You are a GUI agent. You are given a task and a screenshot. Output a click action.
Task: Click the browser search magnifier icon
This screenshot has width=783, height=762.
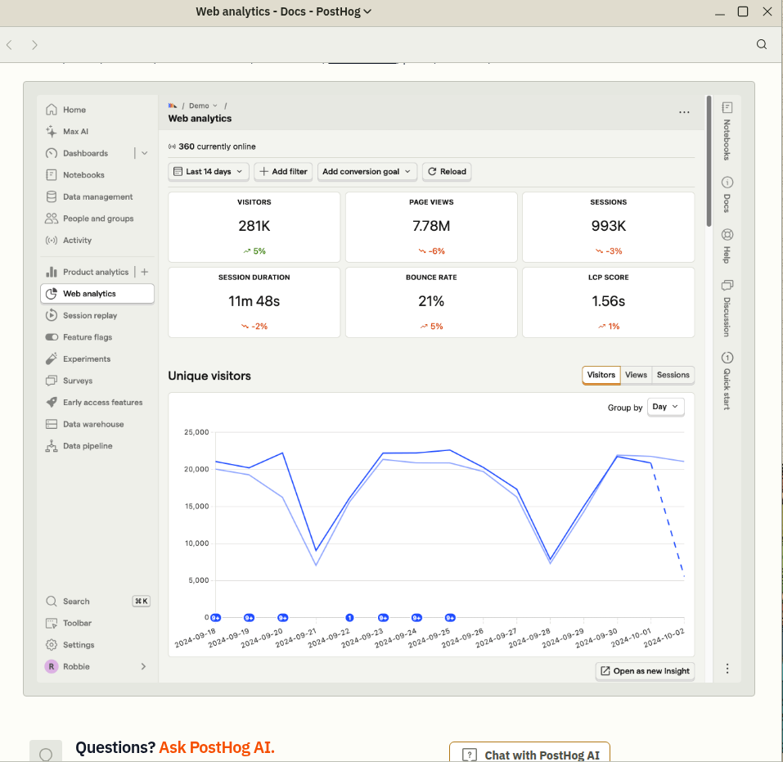tap(761, 44)
